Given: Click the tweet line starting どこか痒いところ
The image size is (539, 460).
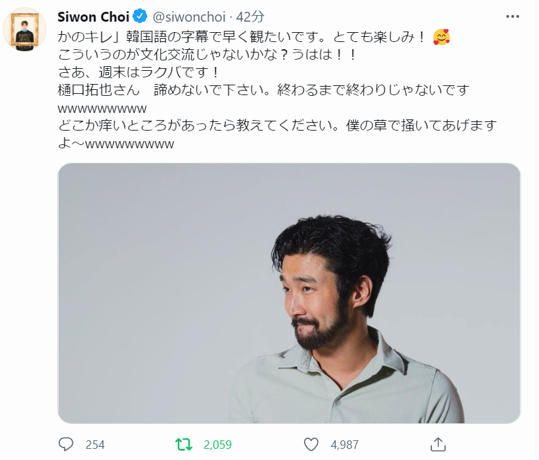Looking at the screenshot, I should 277,126.
